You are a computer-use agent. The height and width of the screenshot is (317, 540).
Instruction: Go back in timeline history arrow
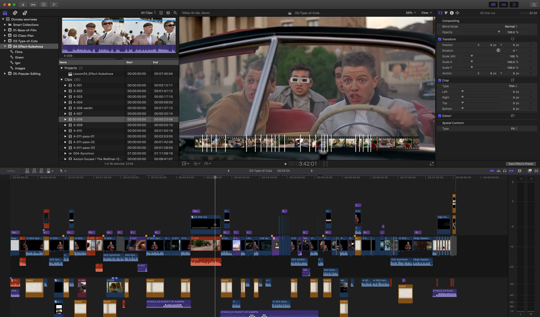(228, 171)
